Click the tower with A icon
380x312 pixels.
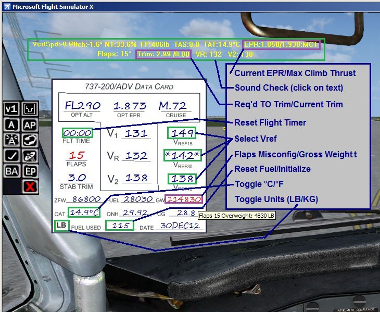pyautogui.click(x=11, y=140)
